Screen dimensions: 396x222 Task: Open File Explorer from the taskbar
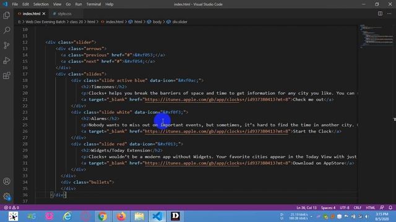pos(139,216)
